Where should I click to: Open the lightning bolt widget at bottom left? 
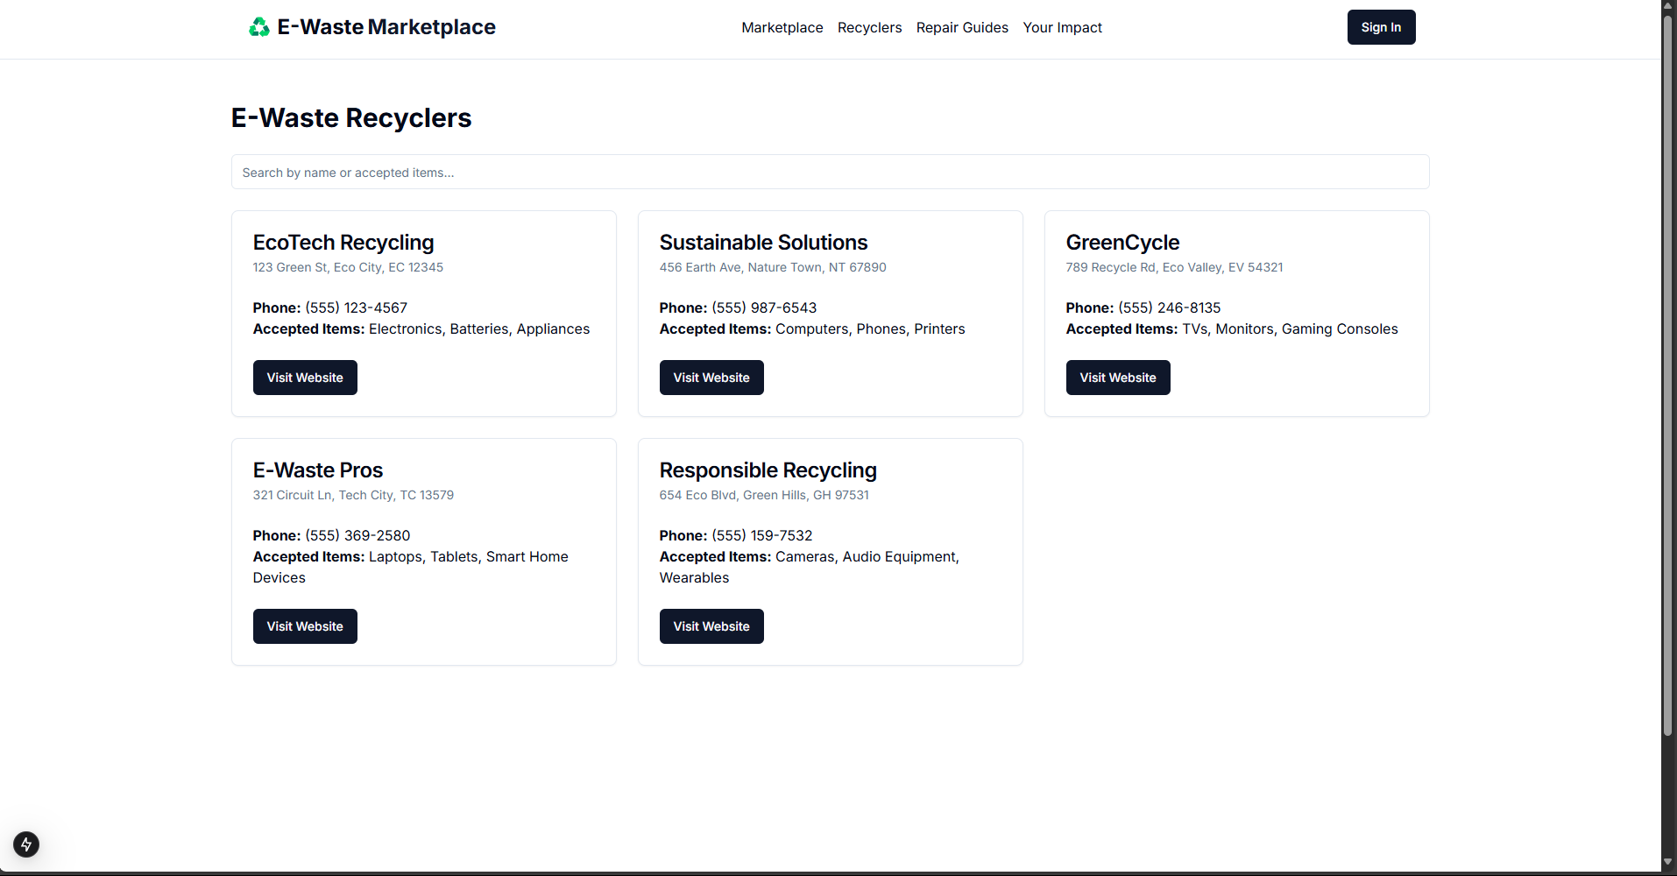tap(25, 844)
